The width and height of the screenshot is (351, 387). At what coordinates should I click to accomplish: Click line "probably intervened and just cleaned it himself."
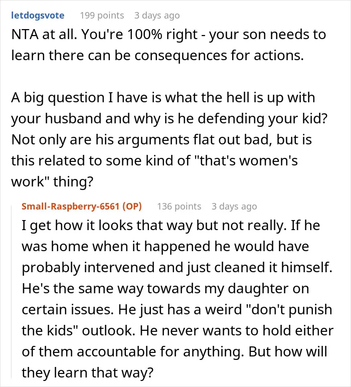coord(177,268)
